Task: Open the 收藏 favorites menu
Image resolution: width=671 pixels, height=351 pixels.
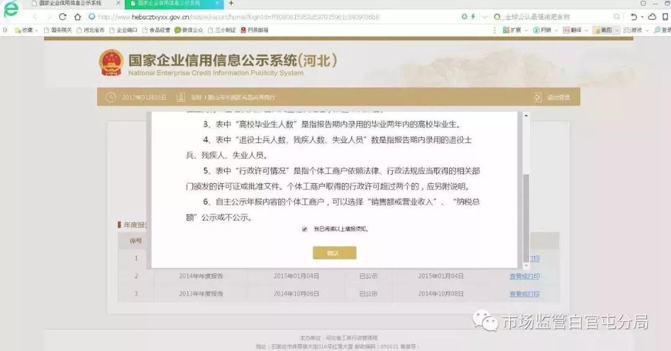Action: tap(25, 30)
